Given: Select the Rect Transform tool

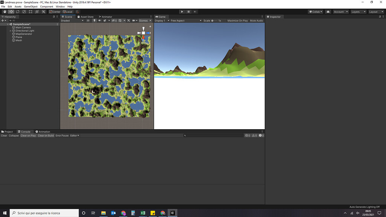Looking at the screenshot, I should (31, 12).
